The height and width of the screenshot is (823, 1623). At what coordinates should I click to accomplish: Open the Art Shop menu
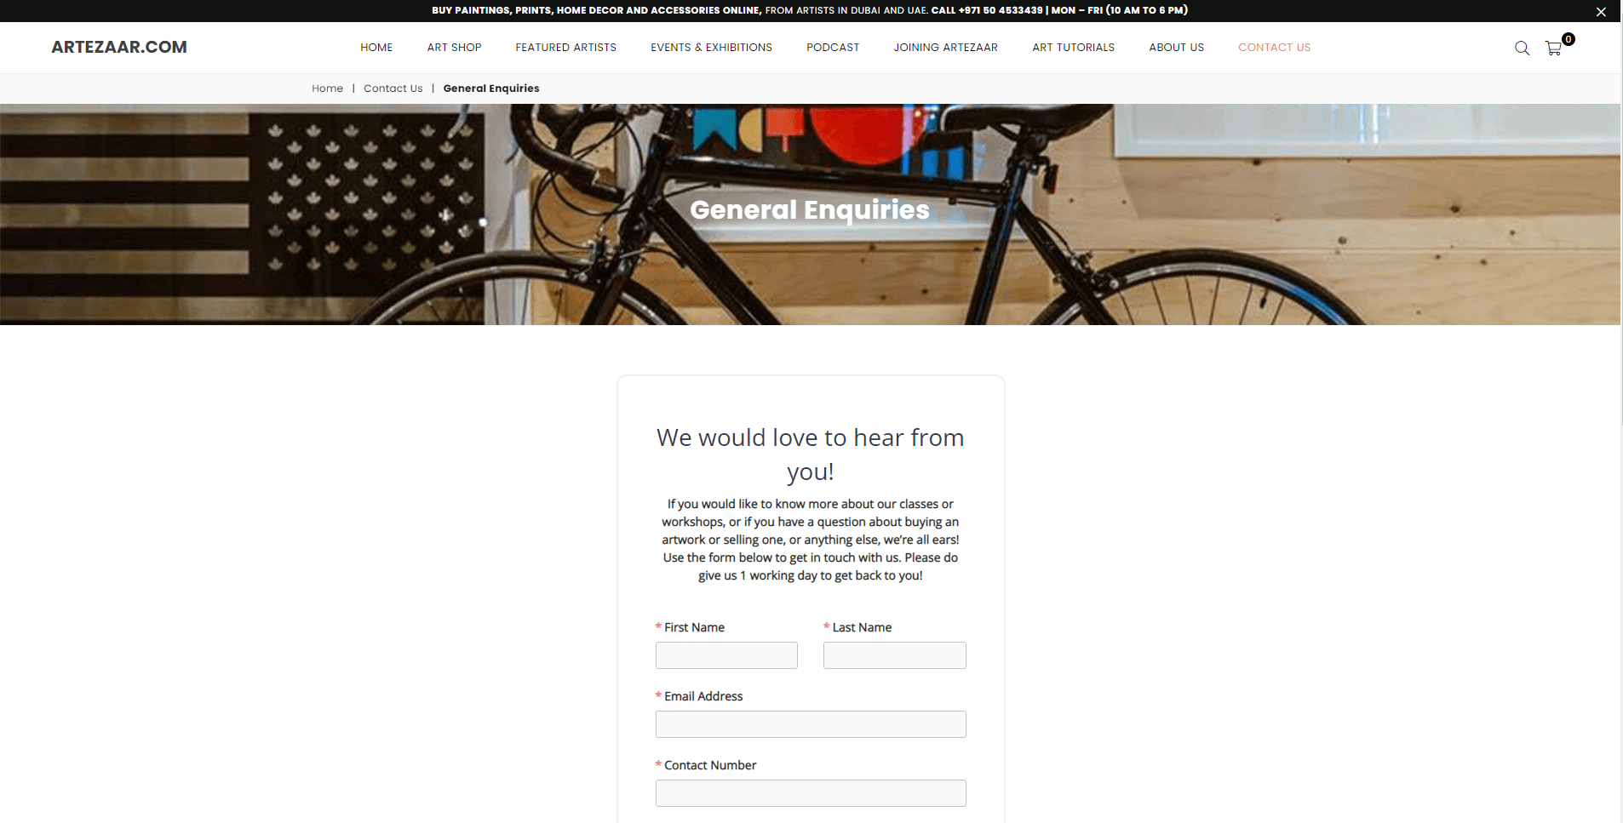[455, 48]
